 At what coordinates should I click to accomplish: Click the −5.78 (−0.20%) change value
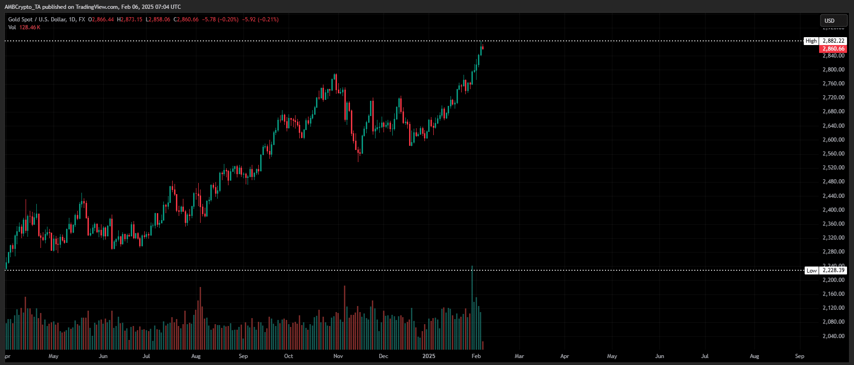220,20
